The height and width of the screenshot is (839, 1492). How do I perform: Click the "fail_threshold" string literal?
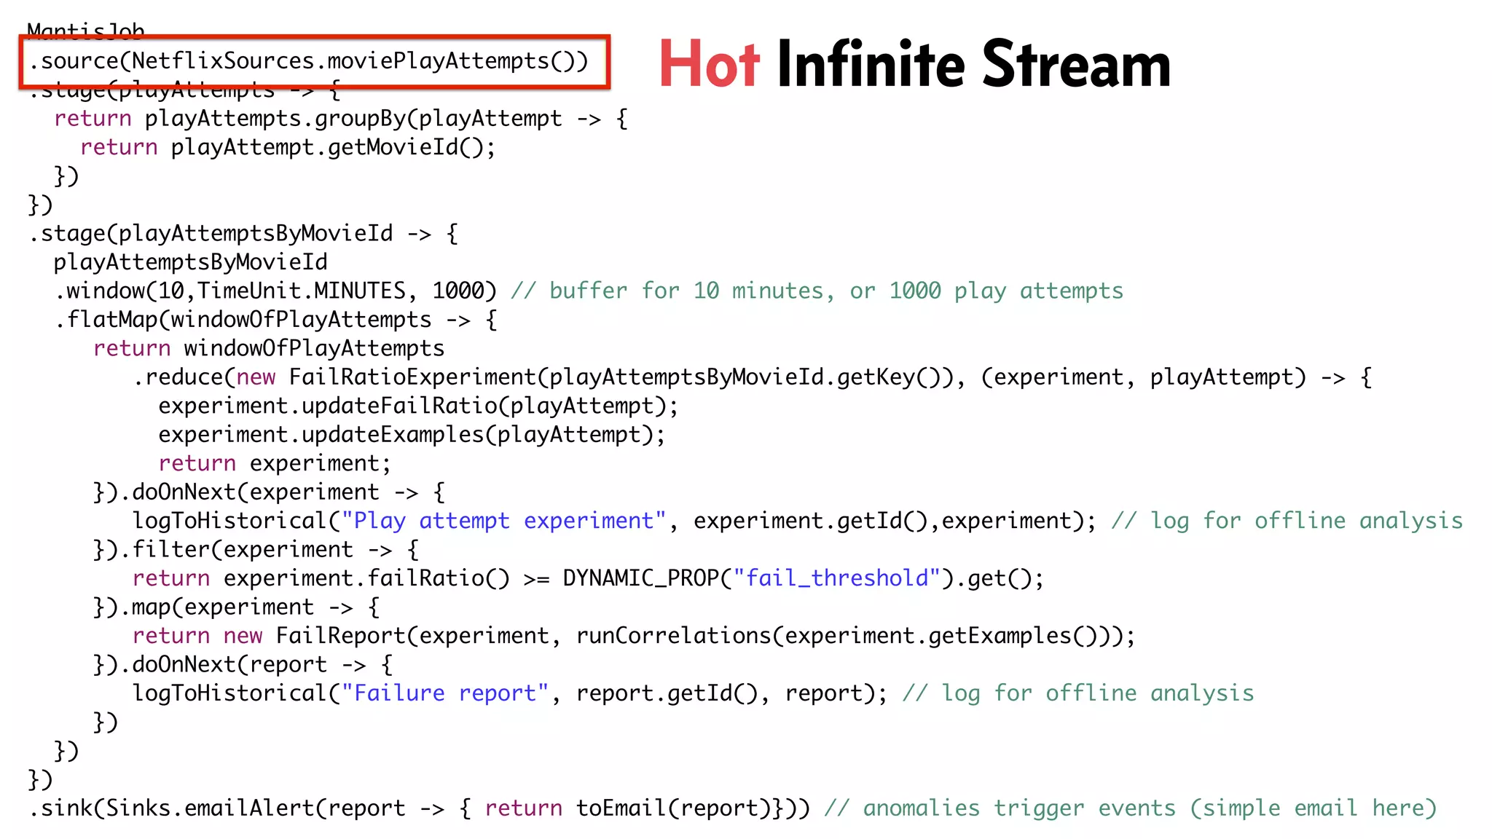(836, 579)
